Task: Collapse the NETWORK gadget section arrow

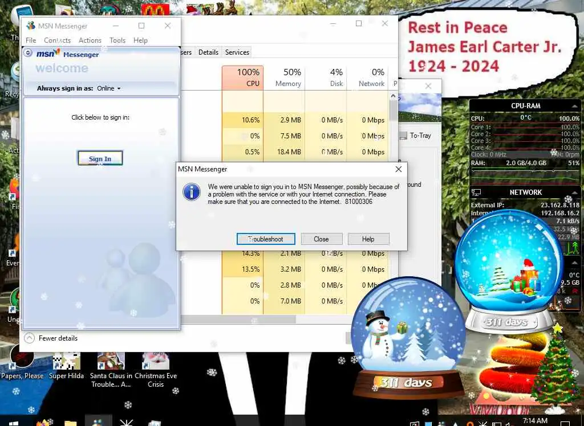Action: pyautogui.click(x=575, y=192)
